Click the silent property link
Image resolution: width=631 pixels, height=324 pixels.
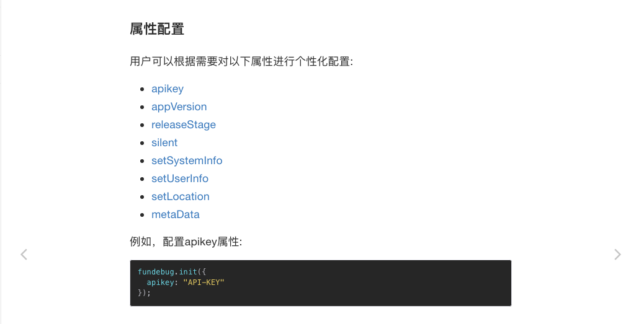[x=164, y=142]
